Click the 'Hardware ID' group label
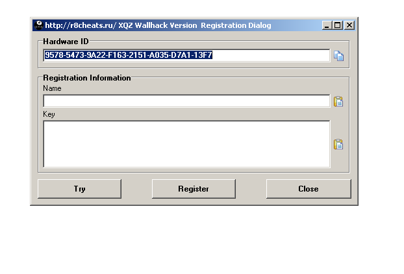 pos(66,42)
